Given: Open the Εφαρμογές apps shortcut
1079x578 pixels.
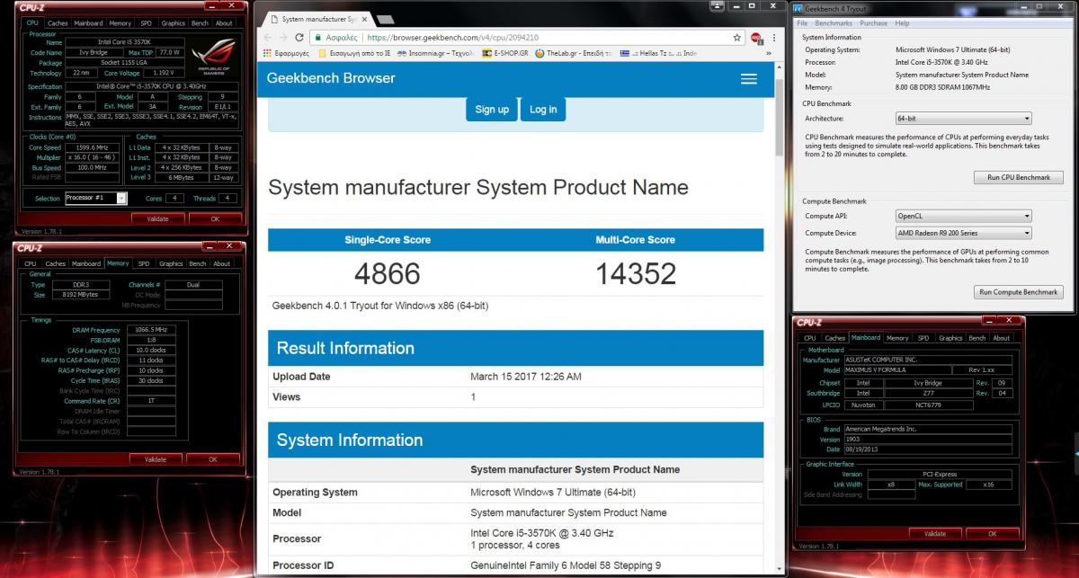Looking at the screenshot, I should (x=286, y=54).
